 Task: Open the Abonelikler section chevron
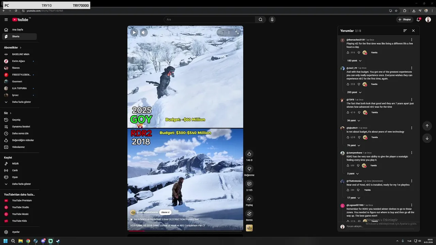coord(20,48)
